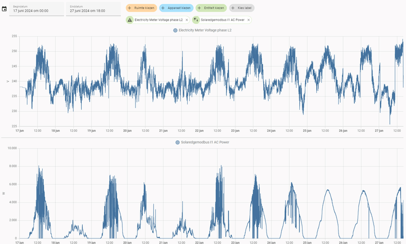Remove the Solaredgemodbus I1 AC Power chip
This screenshot has width=406, height=244.
(249, 20)
